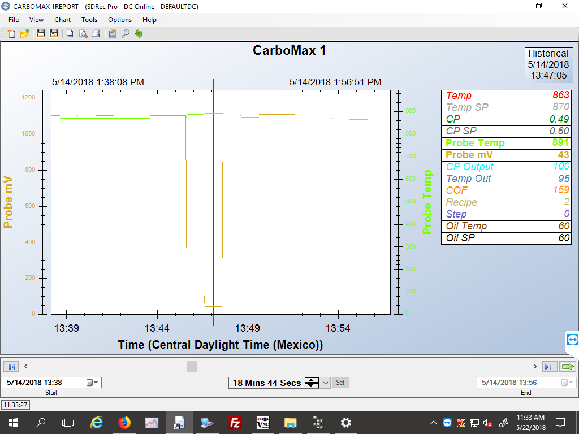Click the Historical date box
The height and width of the screenshot is (434, 579).
click(x=548, y=64)
